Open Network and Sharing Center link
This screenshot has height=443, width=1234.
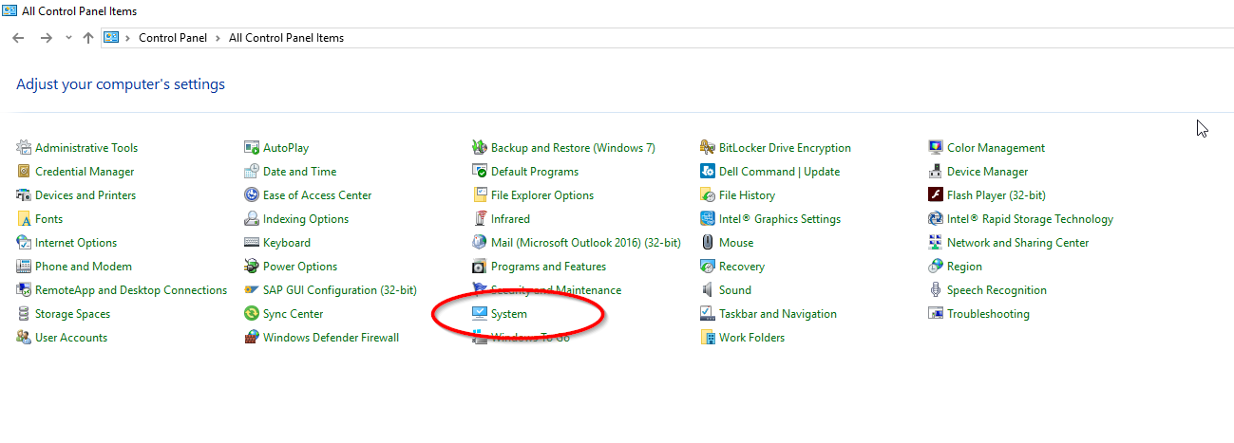[x=1018, y=243]
